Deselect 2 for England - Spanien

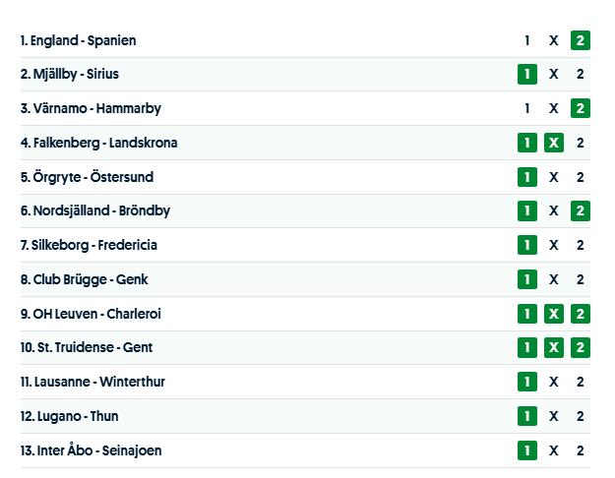pyautogui.click(x=581, y=40)
